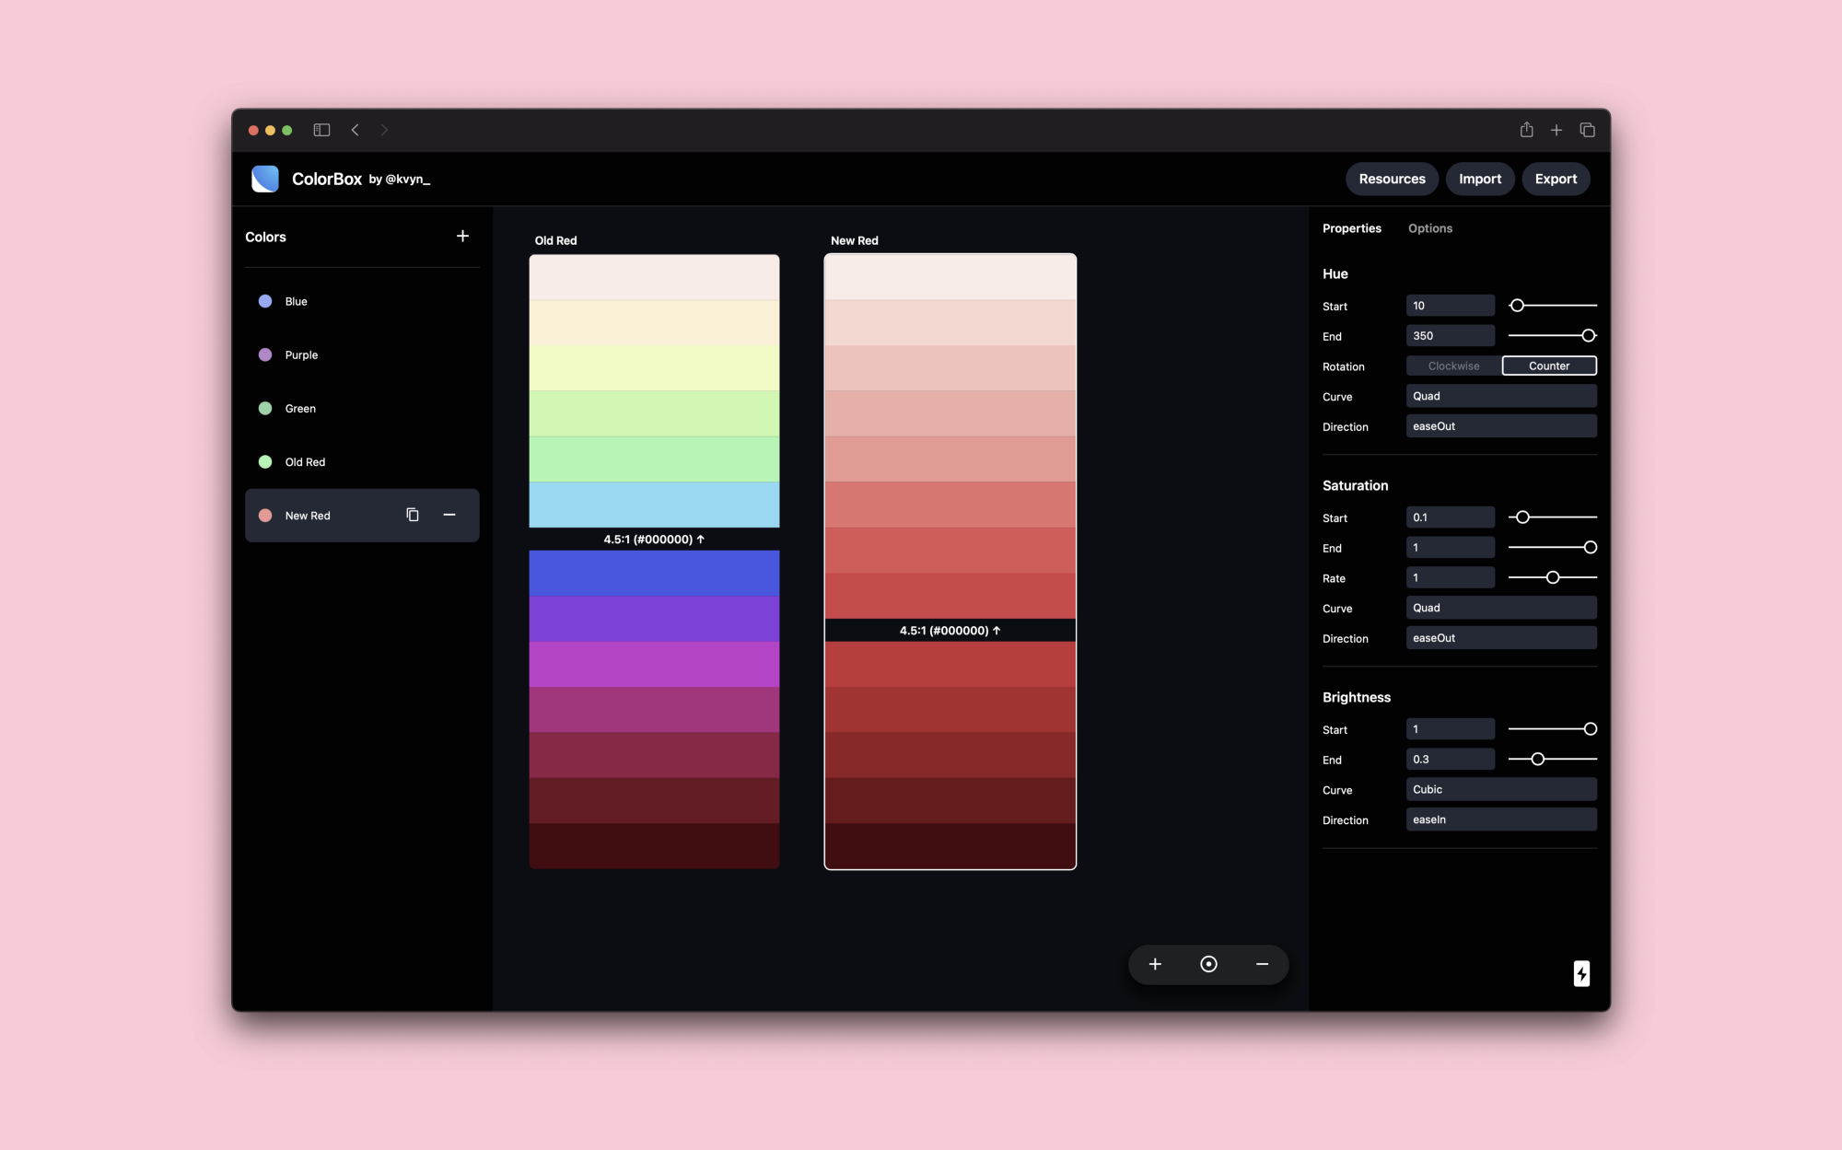
Task: Click the lightning bolt icon in bottom corner
Action: [x=1581, y=973]
